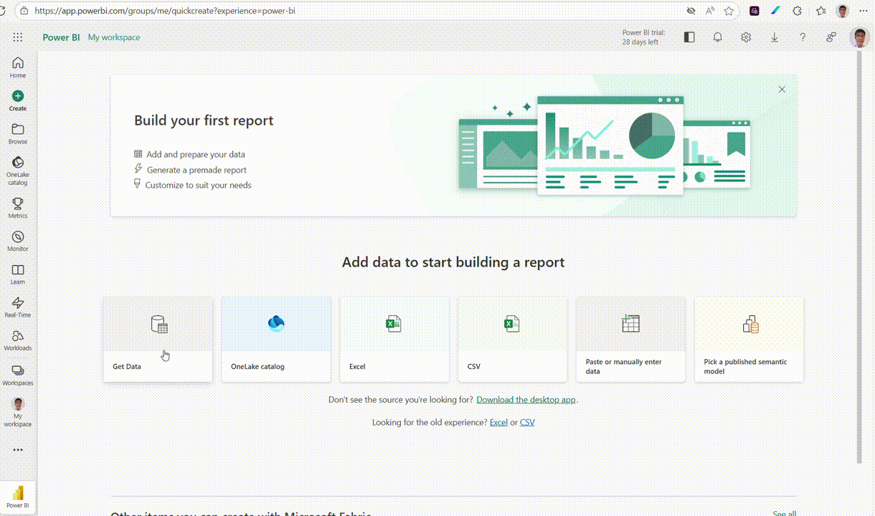
Task: Open the notifications bell
Action: click(718, 37)
